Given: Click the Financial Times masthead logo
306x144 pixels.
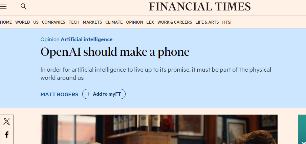Looking at the screenshot, I should 200,7.
